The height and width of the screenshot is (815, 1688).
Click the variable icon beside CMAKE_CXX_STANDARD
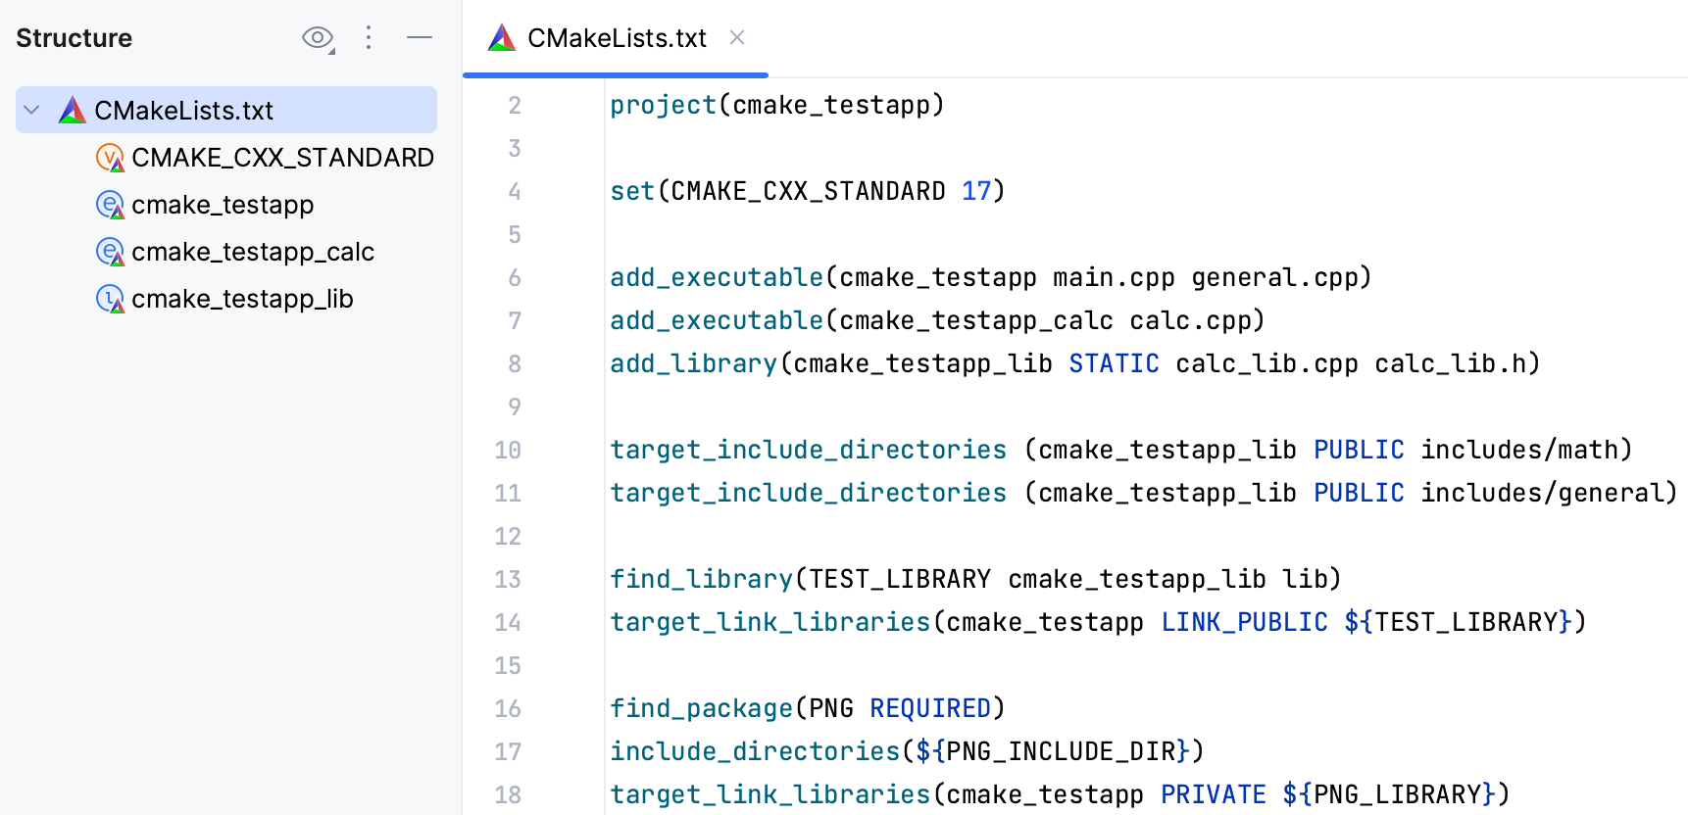tap(111, 157)
